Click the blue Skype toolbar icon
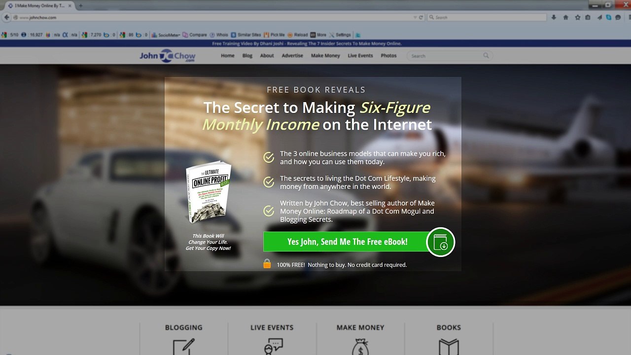 (609, 17)
